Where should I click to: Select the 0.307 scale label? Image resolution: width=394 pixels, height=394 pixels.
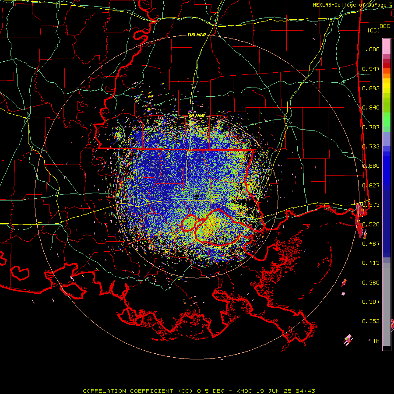(371, 302)
